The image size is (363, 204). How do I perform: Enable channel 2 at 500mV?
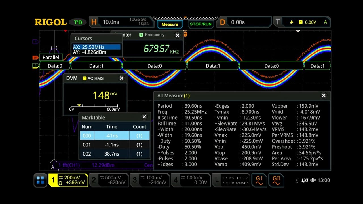(x=109, y=180)
